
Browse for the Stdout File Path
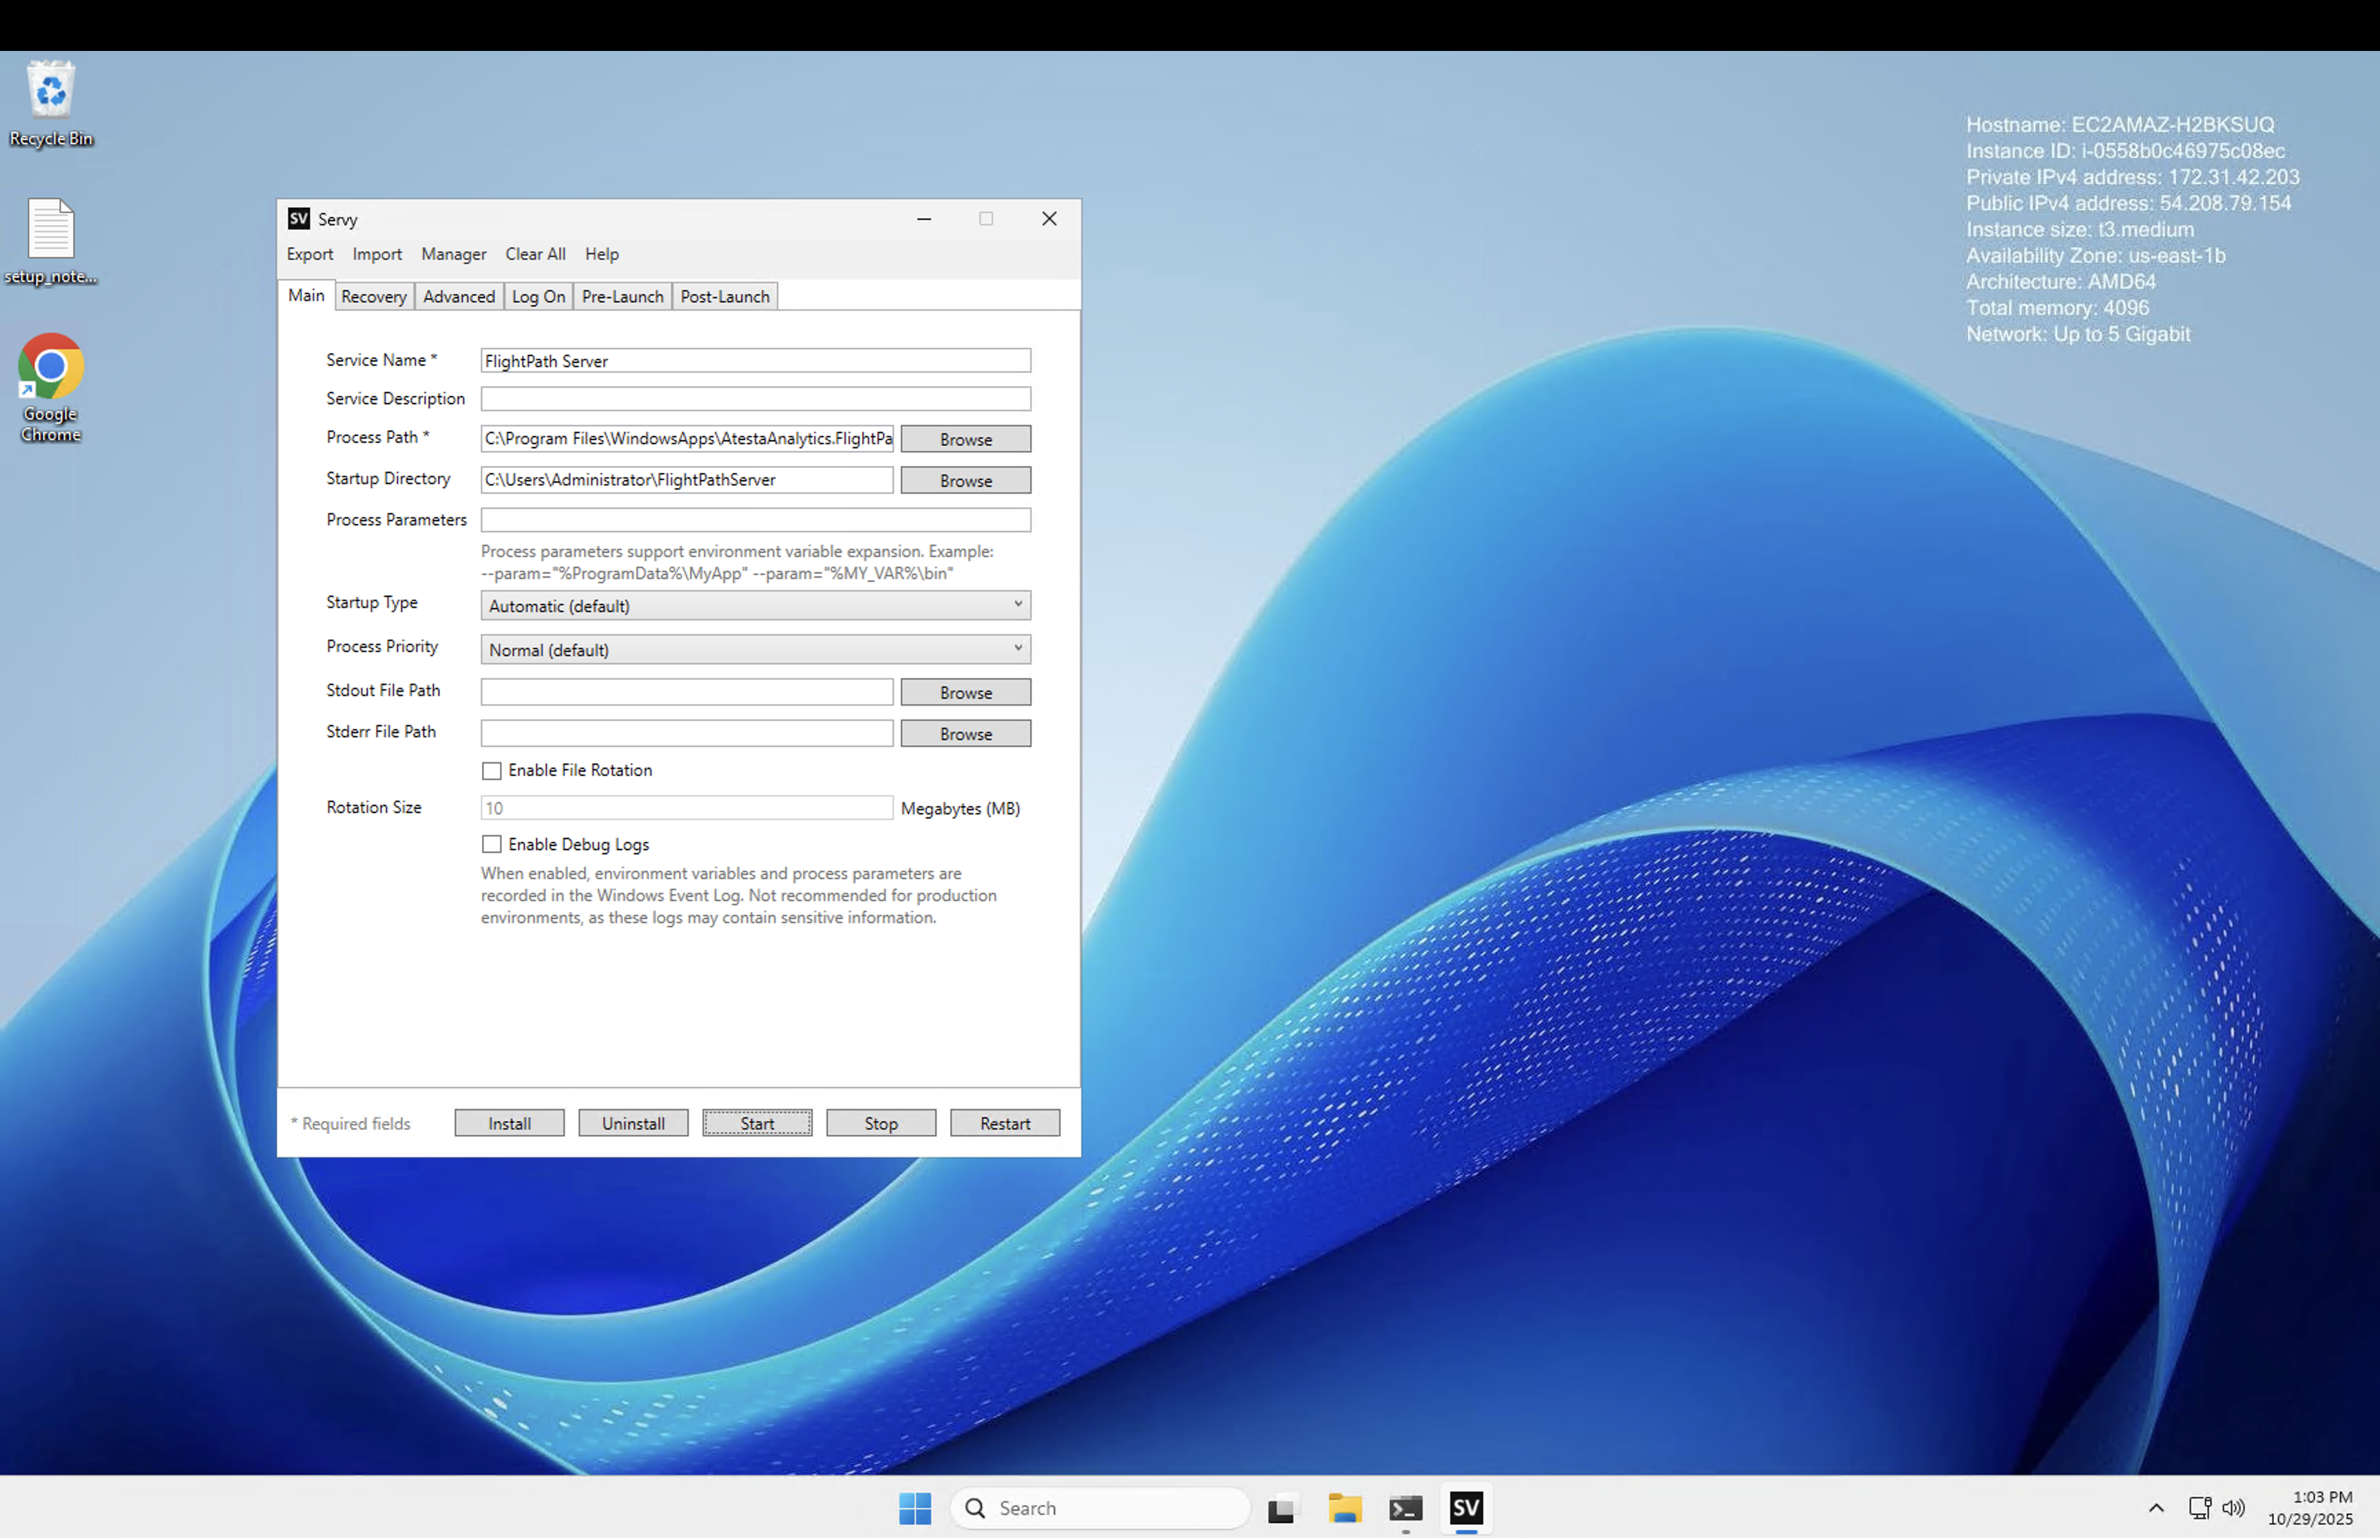tap(965, 692)
